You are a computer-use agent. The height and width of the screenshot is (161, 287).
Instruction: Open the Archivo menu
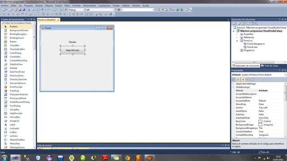pos(4,6)
